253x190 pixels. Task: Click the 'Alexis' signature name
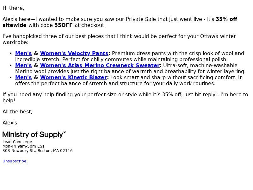(x=10, y=123)
